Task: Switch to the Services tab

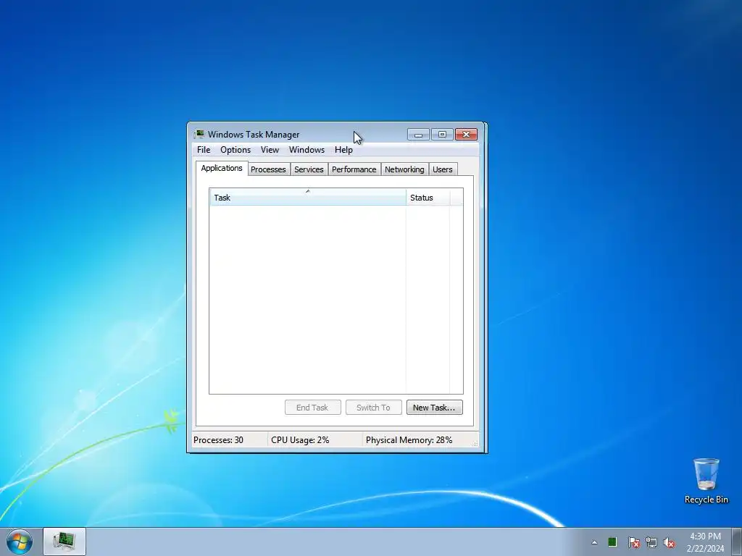Action: click(309, 169)
